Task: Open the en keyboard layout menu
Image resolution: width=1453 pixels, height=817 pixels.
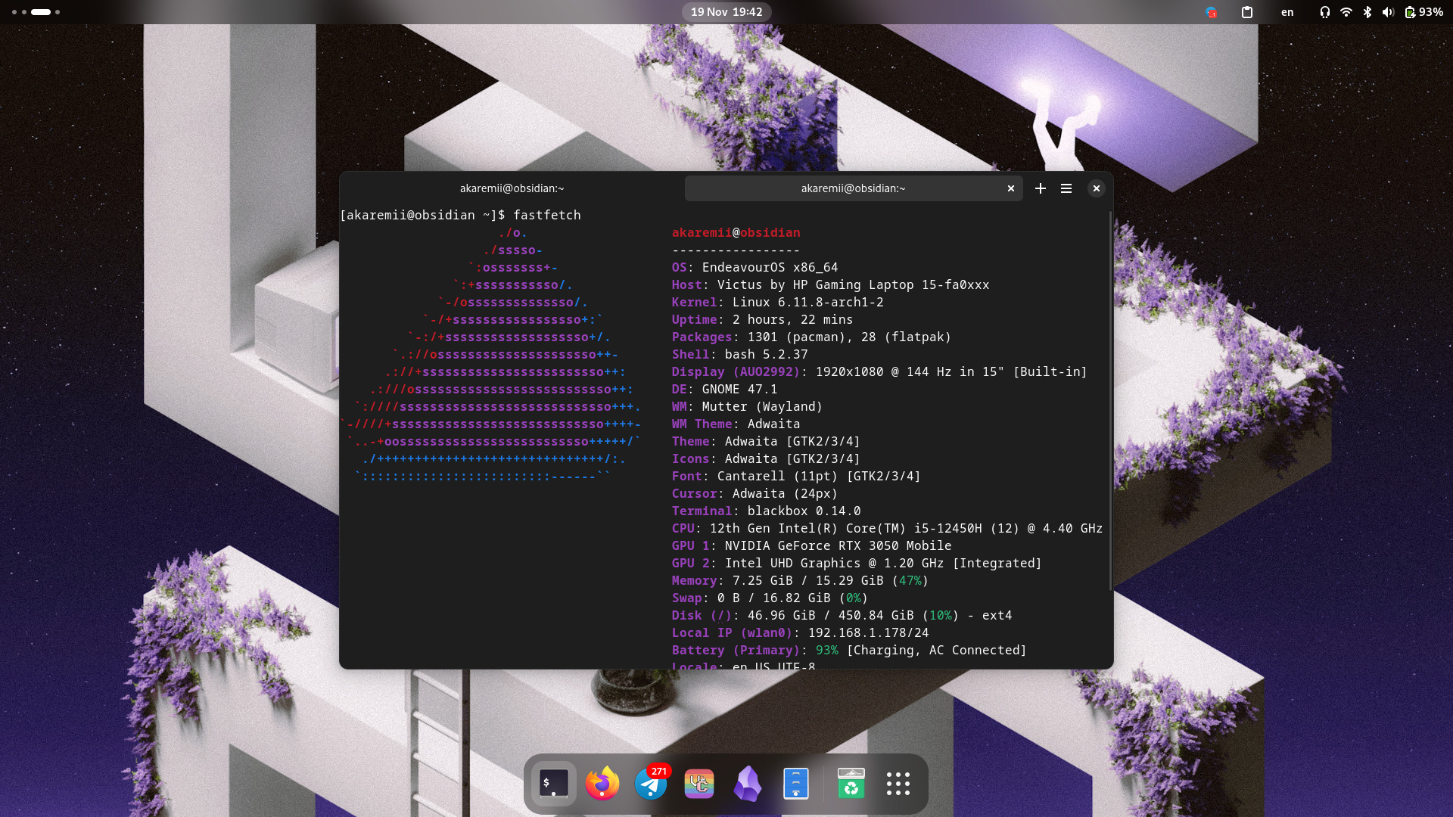Action: click(1287, 12)
